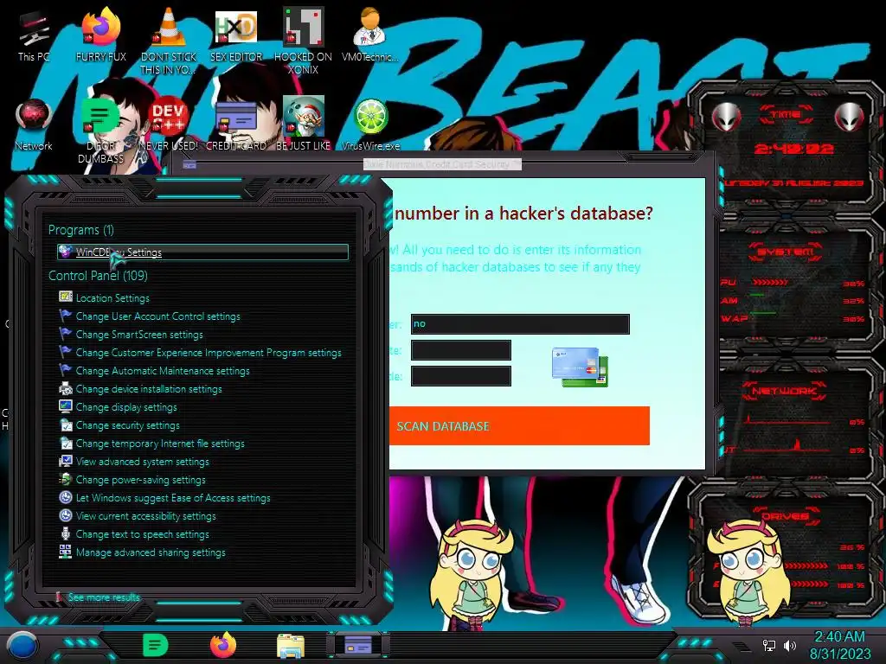Click the TIME gadget clock display
This screenshot has width=886, height=664.
click(793, 149)
